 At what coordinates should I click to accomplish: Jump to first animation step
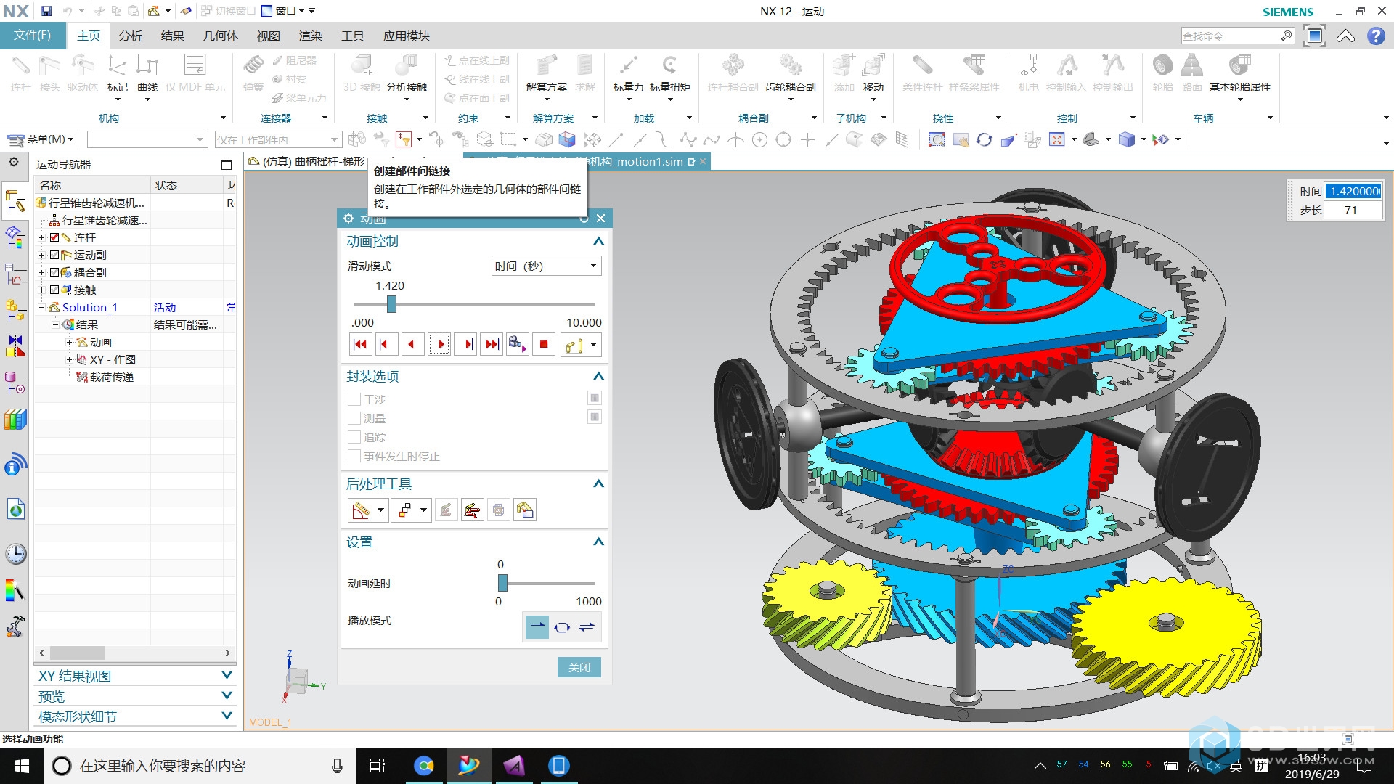point(359,345)
